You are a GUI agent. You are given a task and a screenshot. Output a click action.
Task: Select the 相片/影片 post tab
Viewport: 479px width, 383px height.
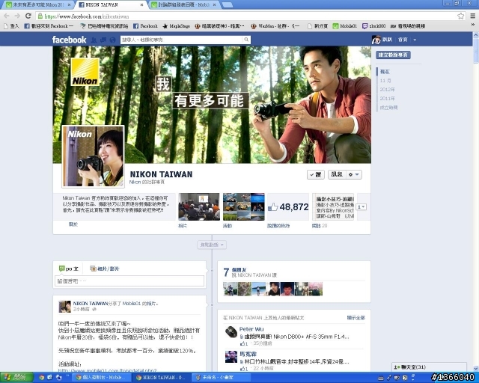tap(105, 269)
